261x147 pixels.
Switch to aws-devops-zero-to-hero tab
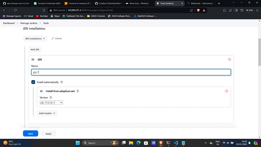pyautogui.click(x=17, y=3)
